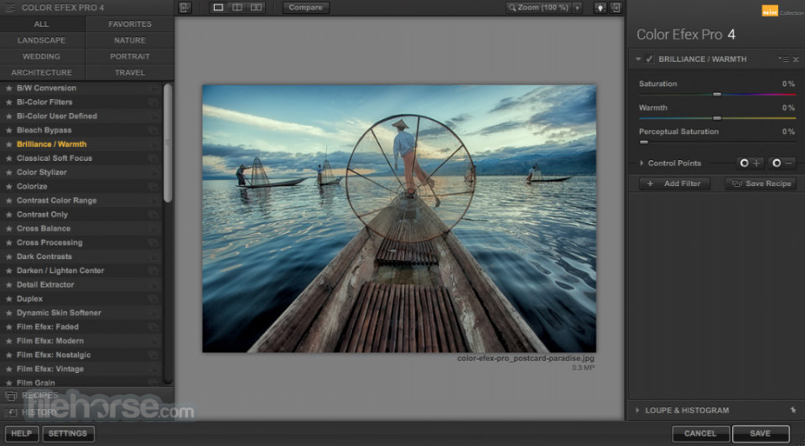805x446 pixels.
Task: Open presets icon for Brilliance / Warmth
Action: coord(153,144)
